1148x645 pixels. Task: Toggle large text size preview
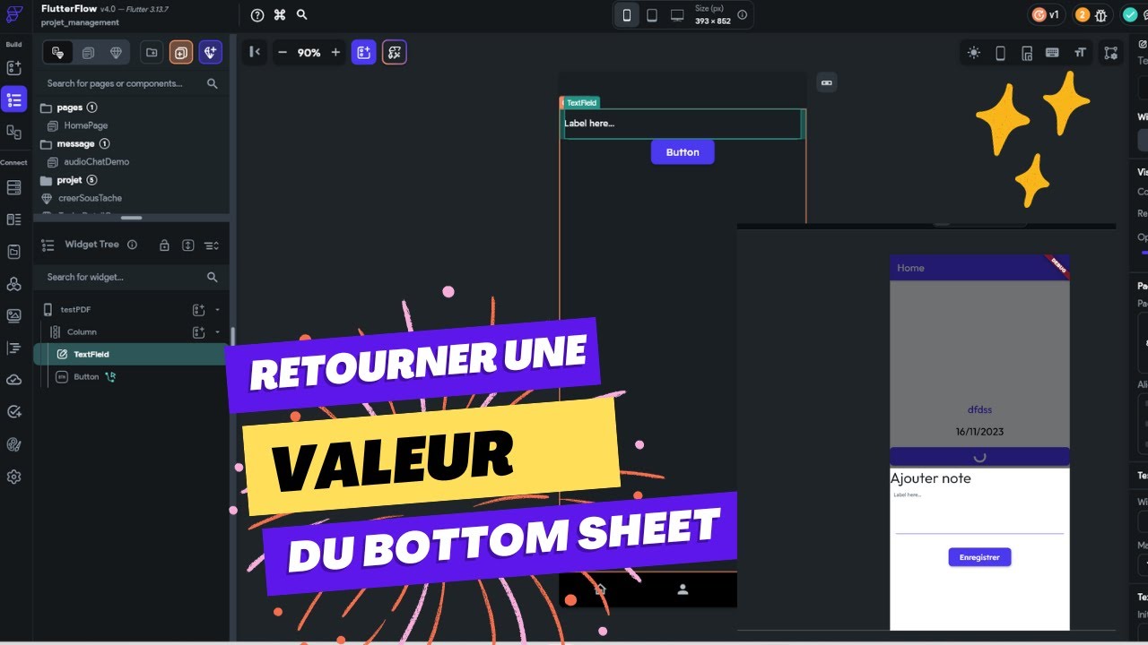(1080, 53)
